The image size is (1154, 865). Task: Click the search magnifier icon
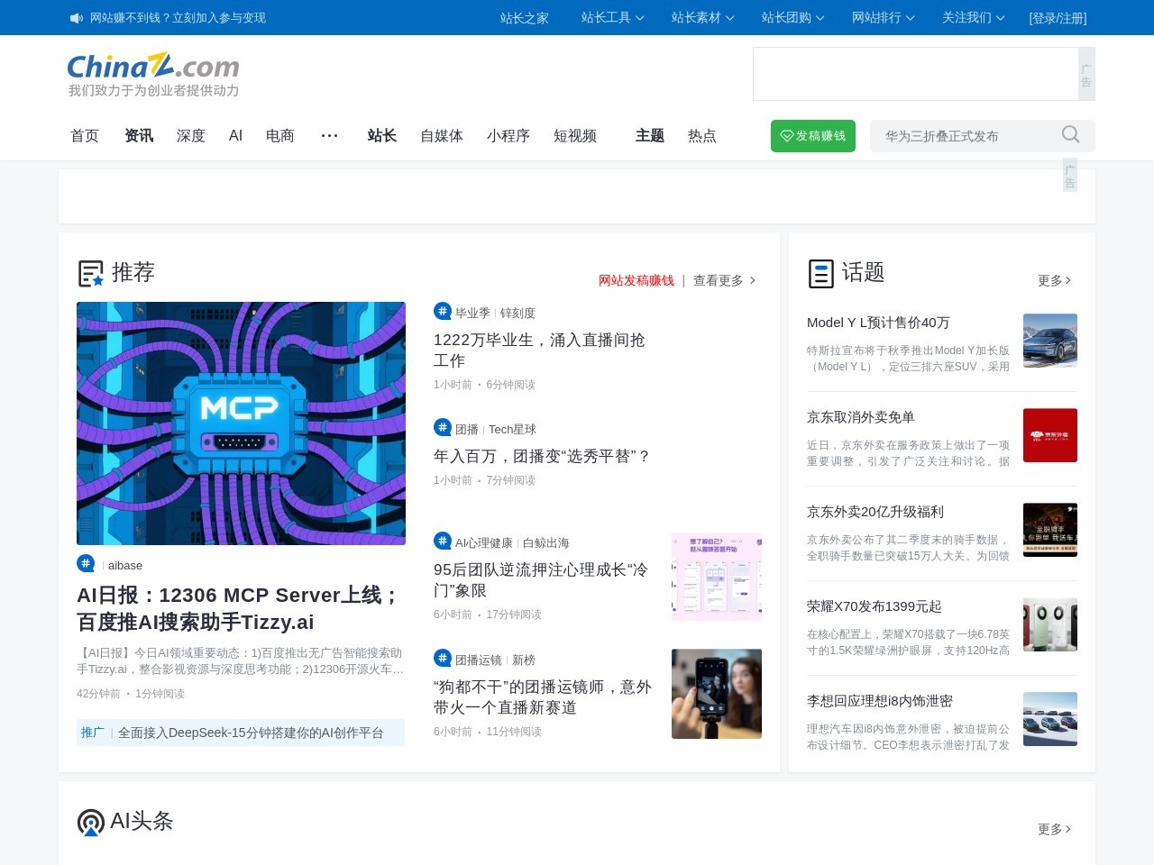[1070, 135]
